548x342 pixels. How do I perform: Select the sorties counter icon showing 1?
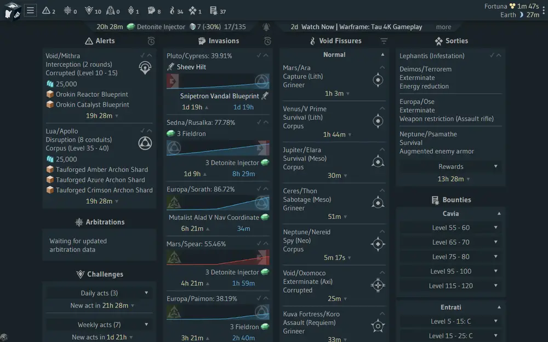click(192, 11)
